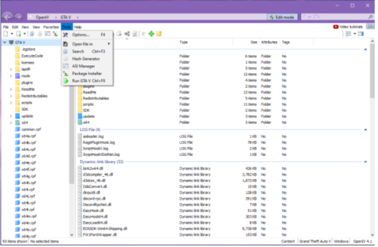Select ScriptHookV.log in file list
Viewport: 378px width, 247px height.
click(95, 149)
